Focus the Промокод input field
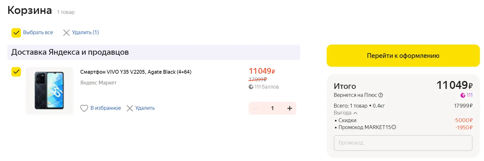Viewport: 484px width, 161px height. click(x=403, y=143)
